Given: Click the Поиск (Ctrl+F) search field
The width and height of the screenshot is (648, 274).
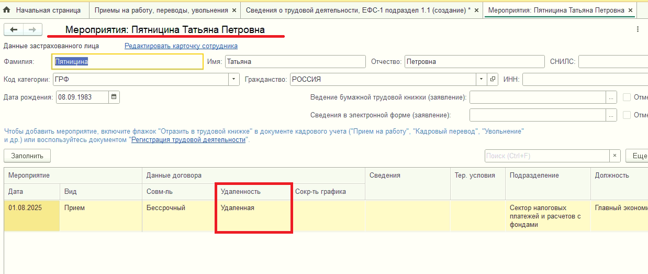Looking at the screenshot, I should click(547, 156).
